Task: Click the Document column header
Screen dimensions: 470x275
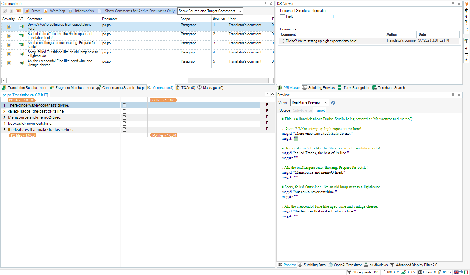Action: 140,19
